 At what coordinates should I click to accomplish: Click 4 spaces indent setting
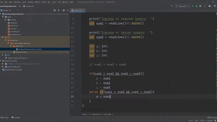click(x=210, y=121)
